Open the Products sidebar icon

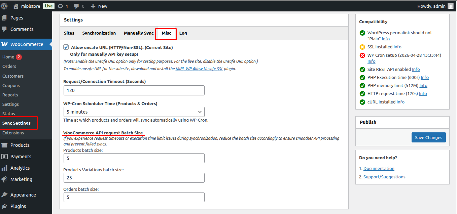click(x=4, y=145)
